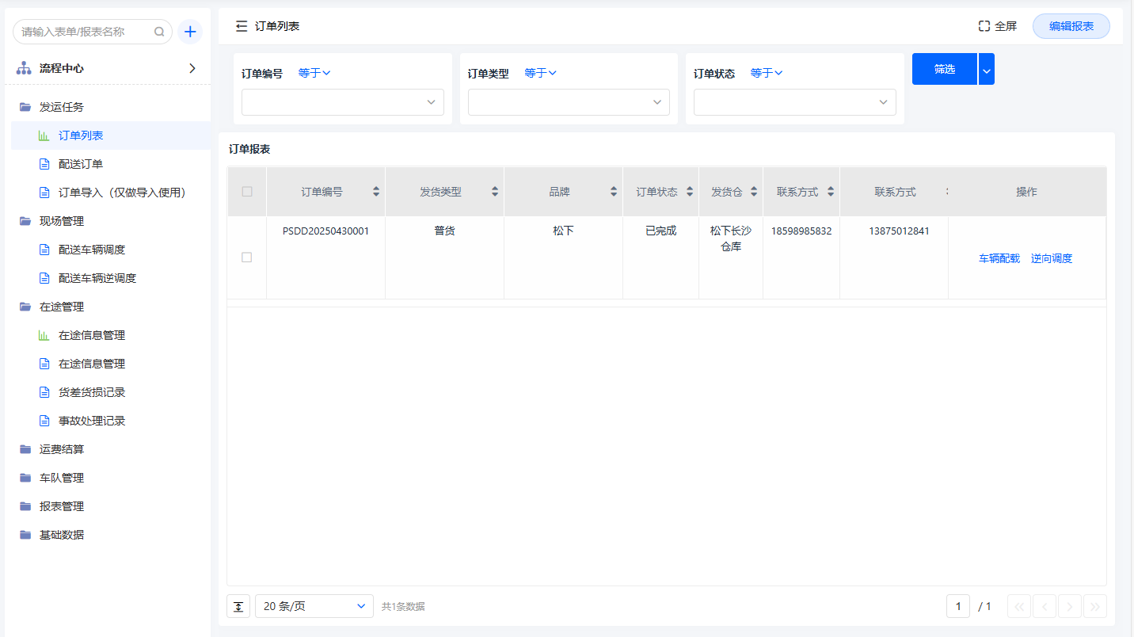Go to first page arrow button

click(1019, 606)
